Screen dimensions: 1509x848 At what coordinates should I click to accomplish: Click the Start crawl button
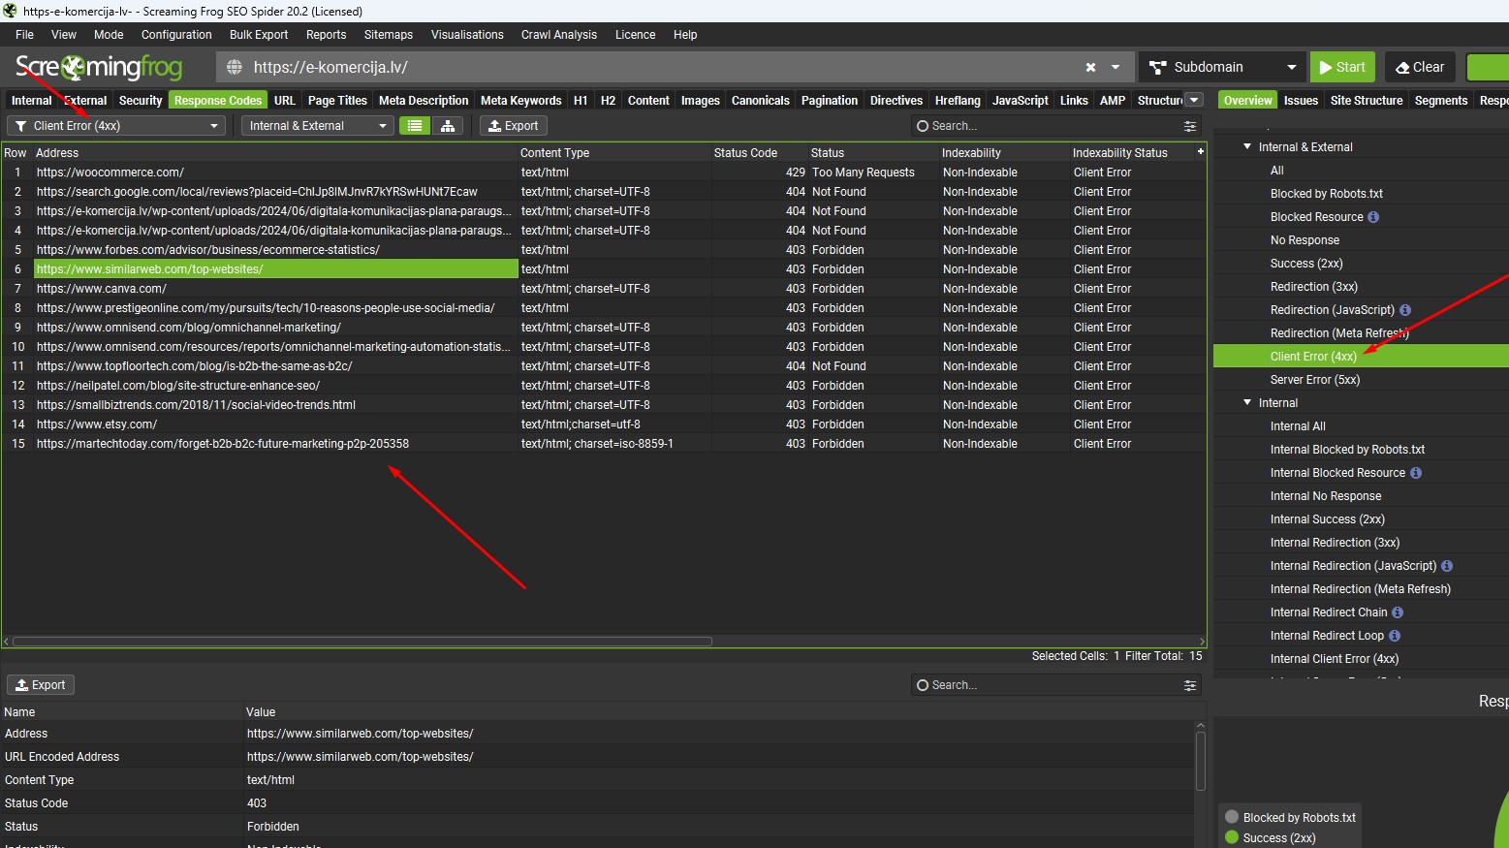point(1340,67)
